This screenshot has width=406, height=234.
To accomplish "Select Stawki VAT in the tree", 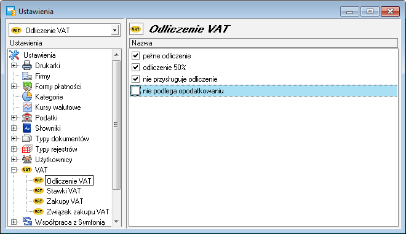I will point(64,191).
